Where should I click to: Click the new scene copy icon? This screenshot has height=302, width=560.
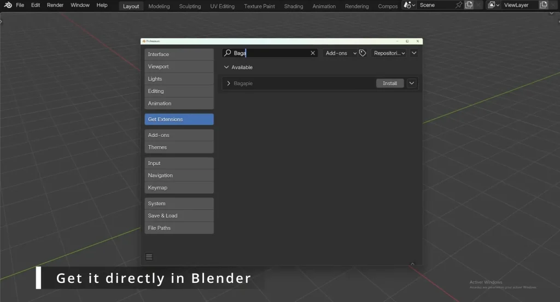[469, 5]
